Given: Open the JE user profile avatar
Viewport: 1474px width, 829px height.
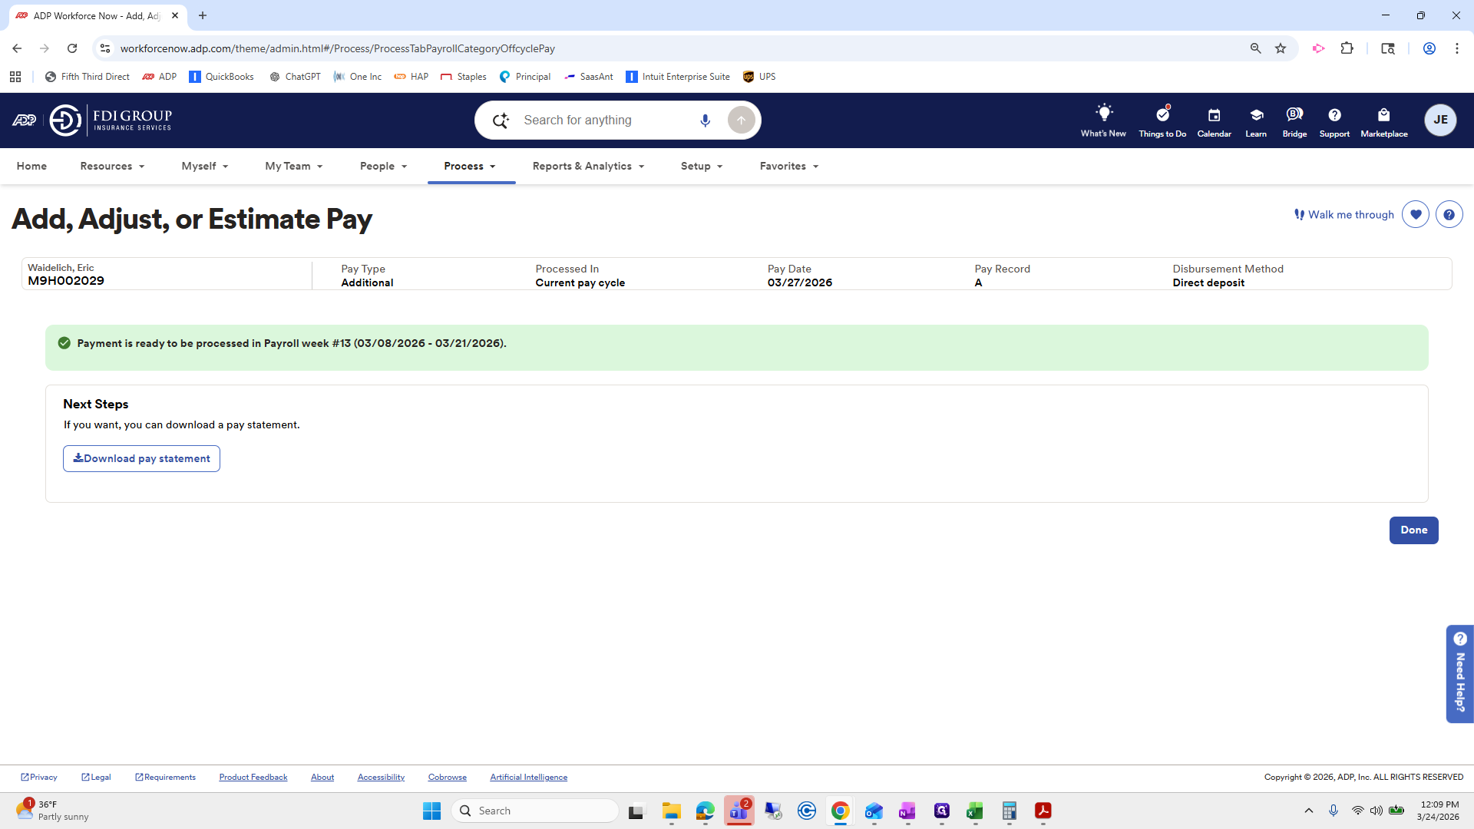Looking at the screenshot, I should coord(1440,121).
